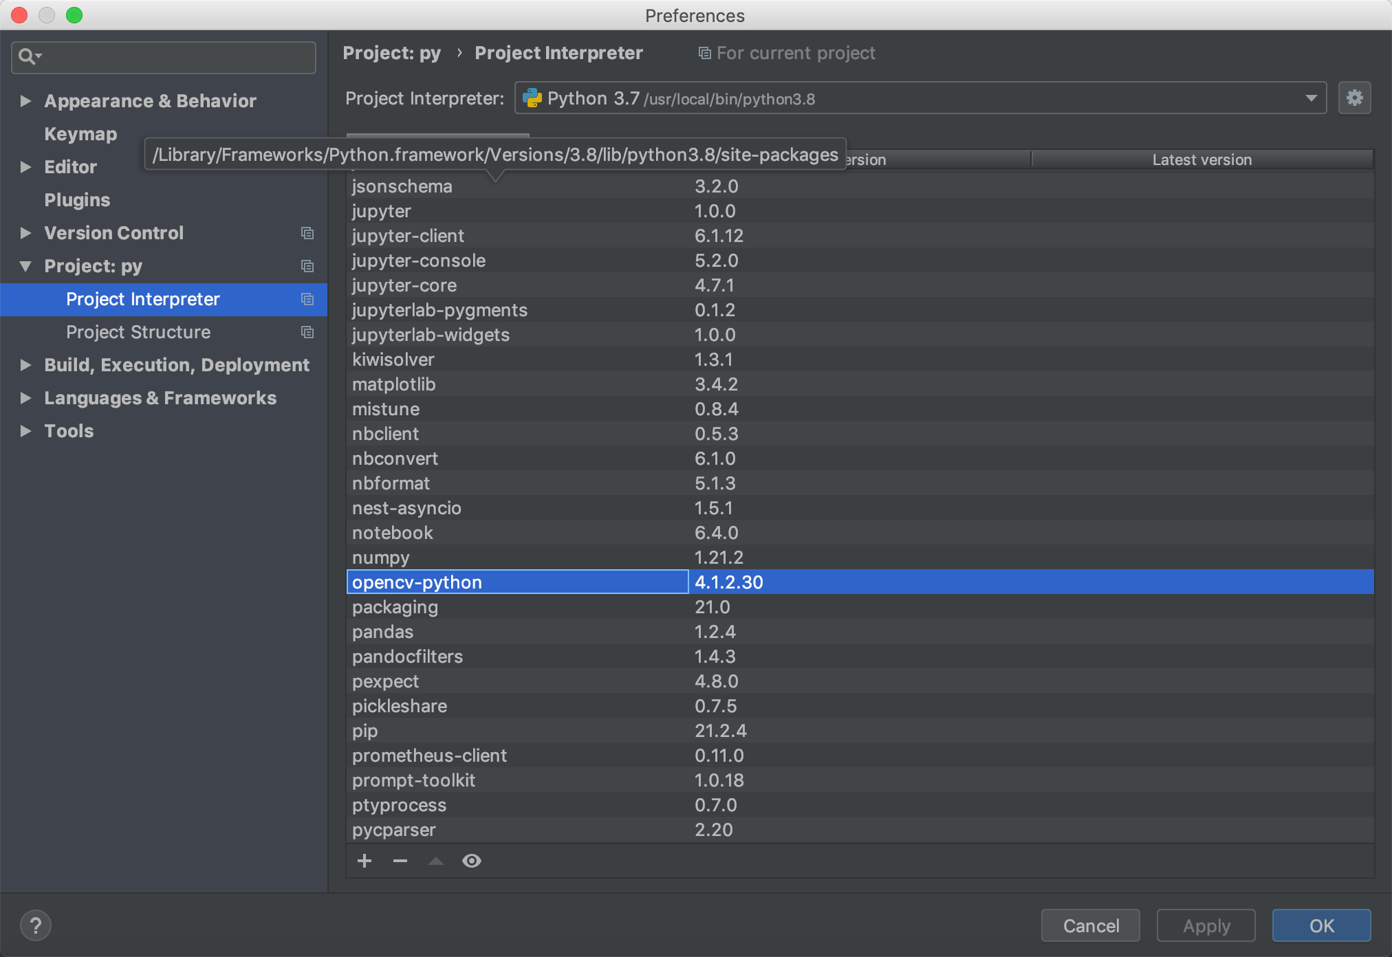Click the Cancel button
The width and height of the screenshot is (1392, 957).
point(1091,925)
